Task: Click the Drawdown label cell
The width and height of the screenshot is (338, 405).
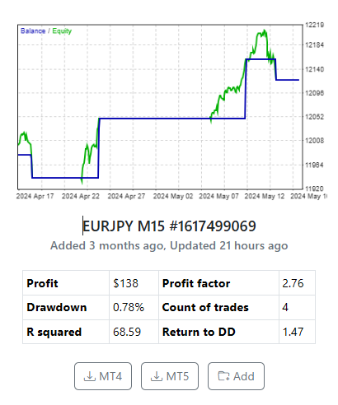Action: (x=66, y=307)
